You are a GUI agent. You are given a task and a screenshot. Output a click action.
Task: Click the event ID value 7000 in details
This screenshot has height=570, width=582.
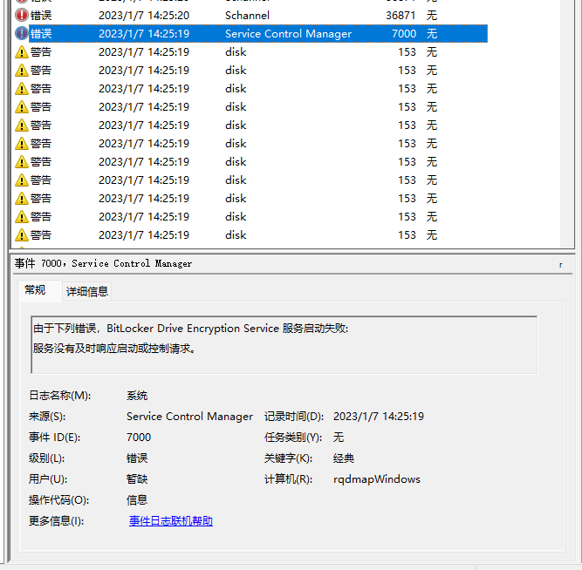pos(139,438)
